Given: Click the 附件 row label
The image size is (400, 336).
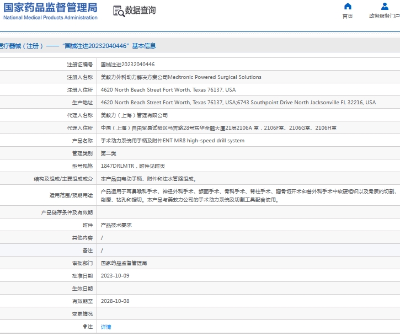Looking at the screenshot, I should [x=88, y=225].
